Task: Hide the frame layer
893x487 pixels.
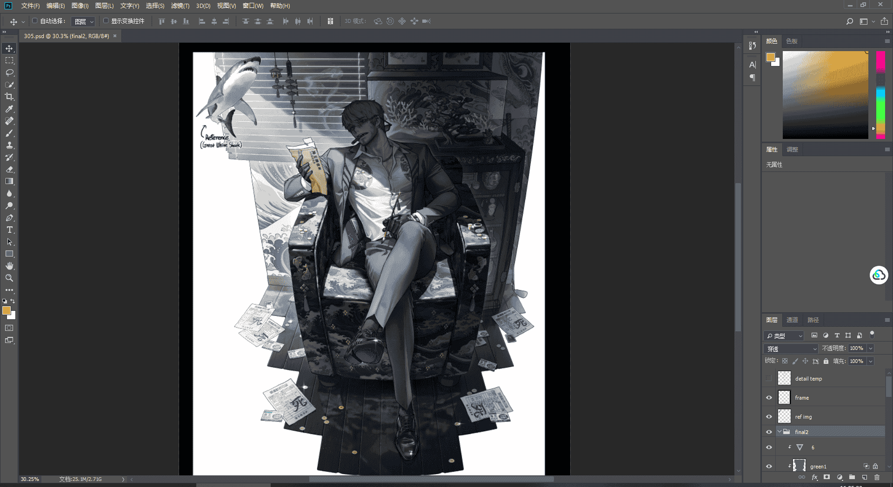Action: point(768,398)
